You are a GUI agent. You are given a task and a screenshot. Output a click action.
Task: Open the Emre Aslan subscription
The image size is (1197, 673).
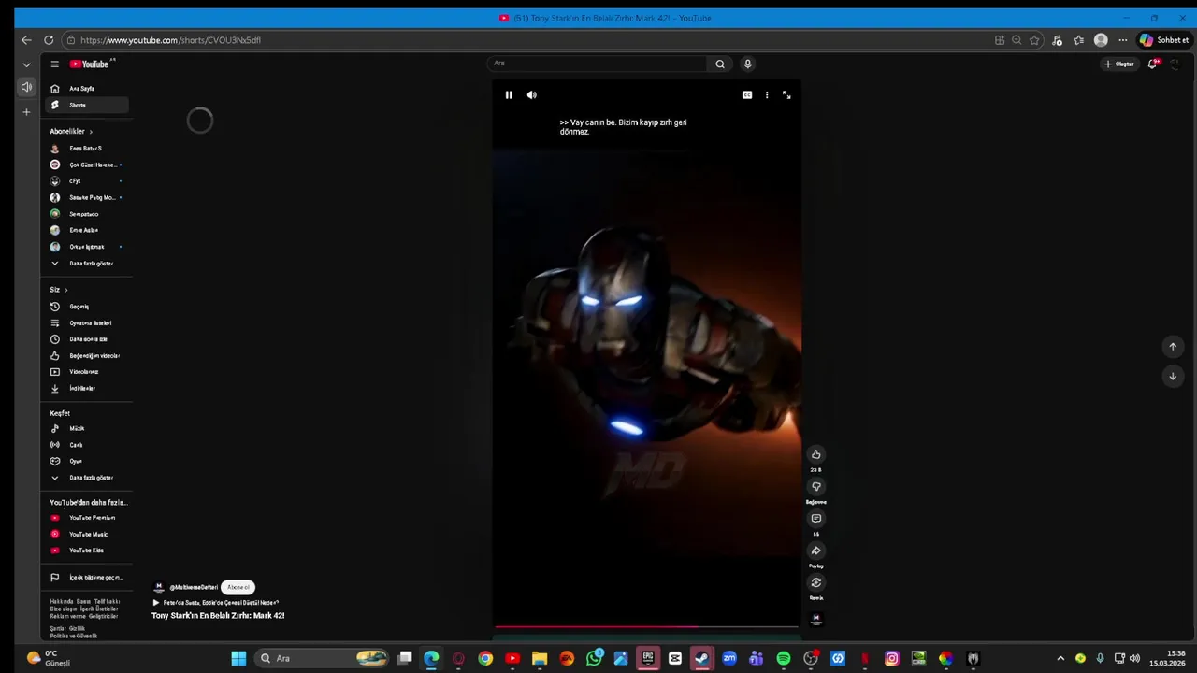[87, 230]
